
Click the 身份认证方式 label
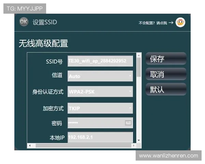coord(48,92)
